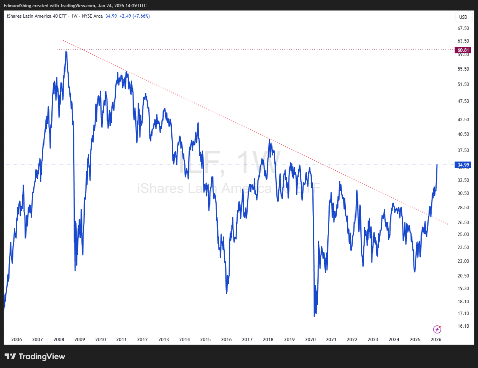Click the 19.30 price axis label

[x=463, y=289]
